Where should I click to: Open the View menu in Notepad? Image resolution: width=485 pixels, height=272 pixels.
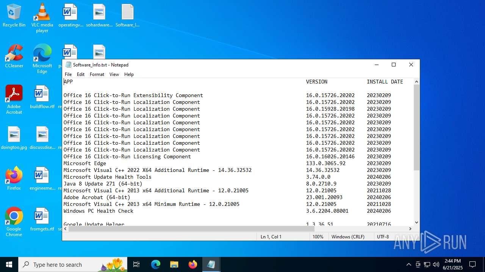click(x=114, y=74)
